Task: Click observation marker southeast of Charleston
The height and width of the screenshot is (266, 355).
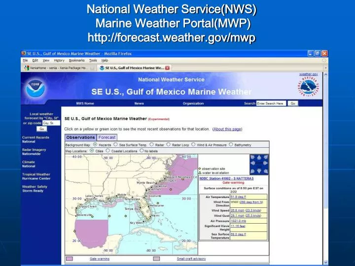Action: 171,189
